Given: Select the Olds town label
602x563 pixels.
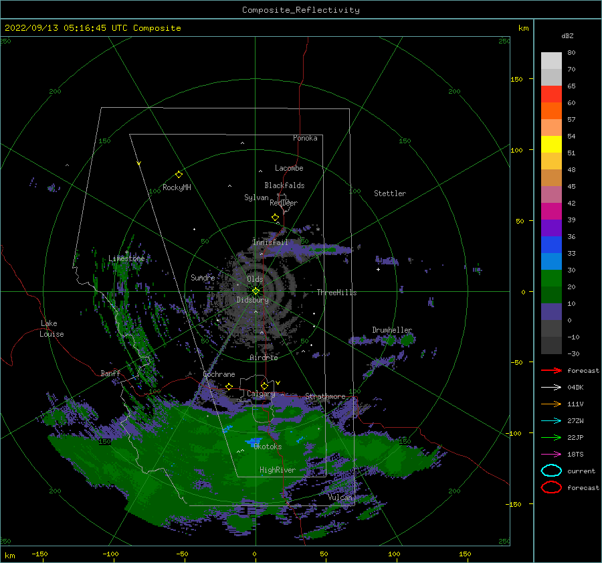Looking at the screenshot, I should coord(255,279).
